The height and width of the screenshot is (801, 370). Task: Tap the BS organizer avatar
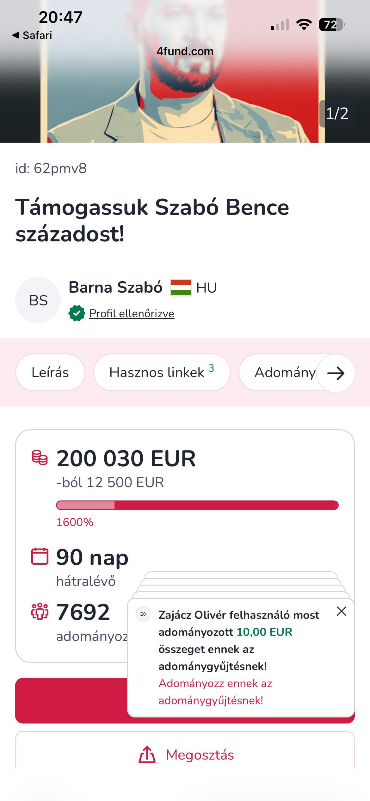[x=38, y=300]
